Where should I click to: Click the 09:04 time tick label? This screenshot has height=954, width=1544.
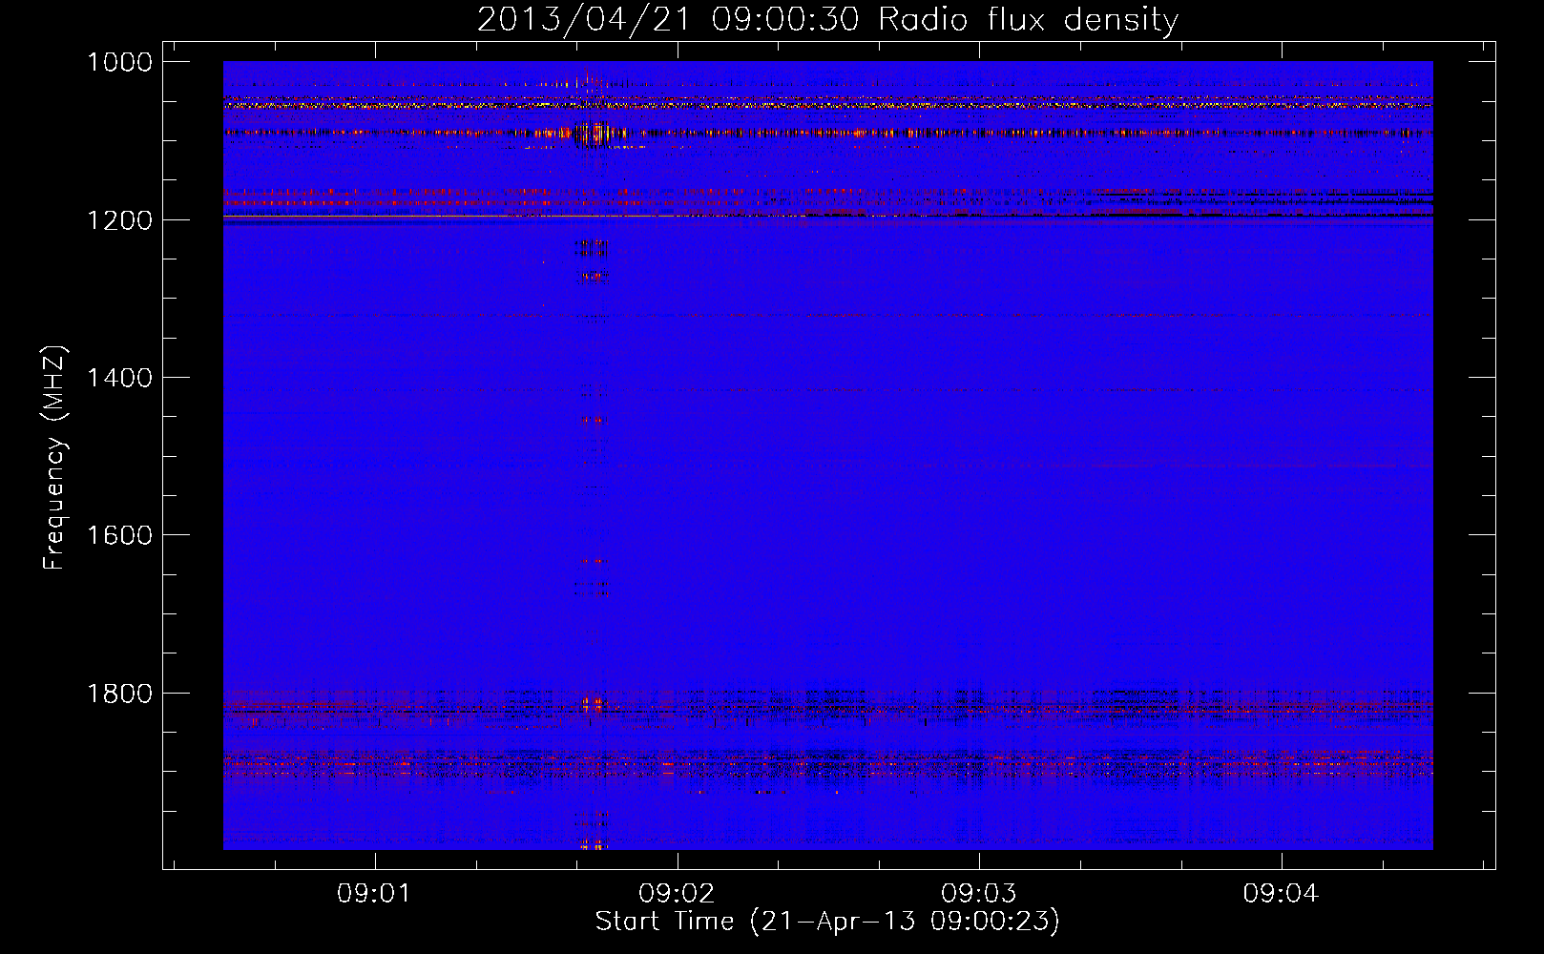pyautogui.click(x=1281, y=894)
